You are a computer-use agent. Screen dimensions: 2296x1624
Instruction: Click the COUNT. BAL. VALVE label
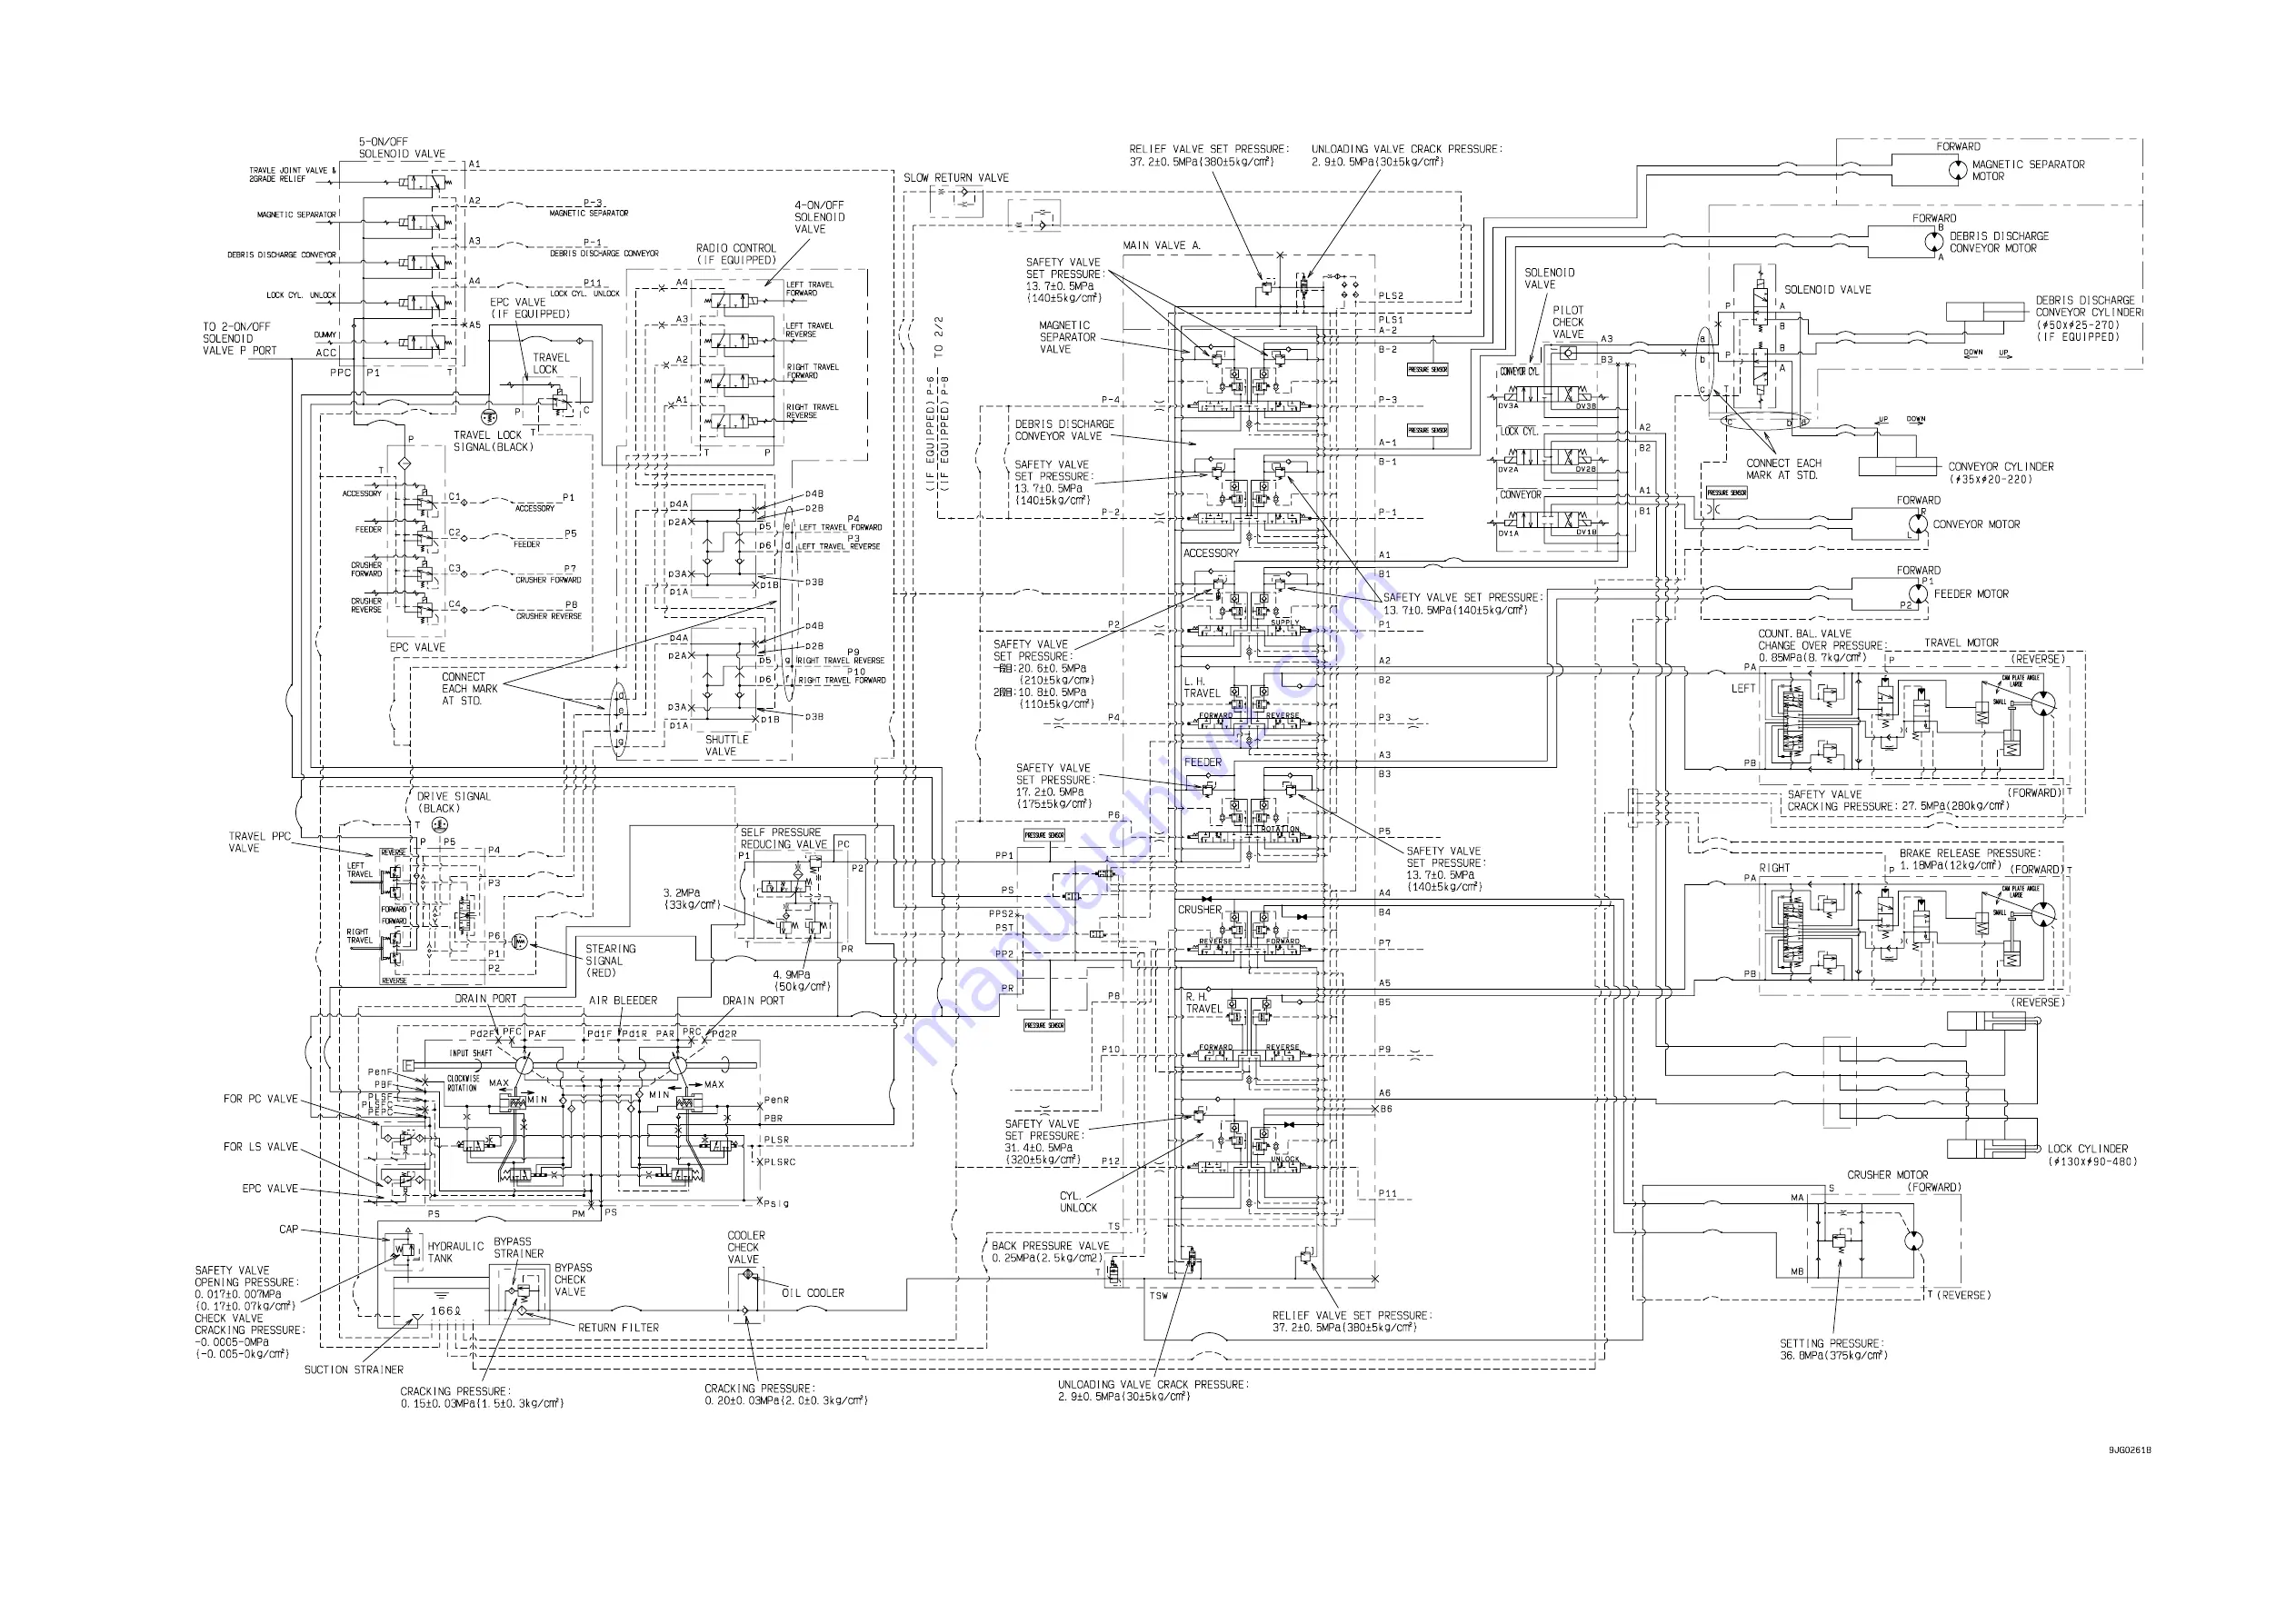click(1804, 634)
